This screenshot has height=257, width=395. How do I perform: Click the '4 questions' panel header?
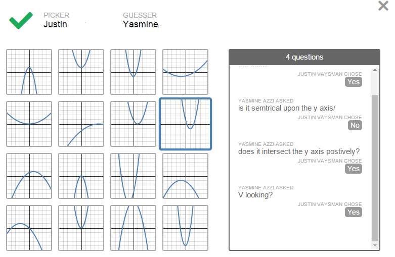(304, 57)
